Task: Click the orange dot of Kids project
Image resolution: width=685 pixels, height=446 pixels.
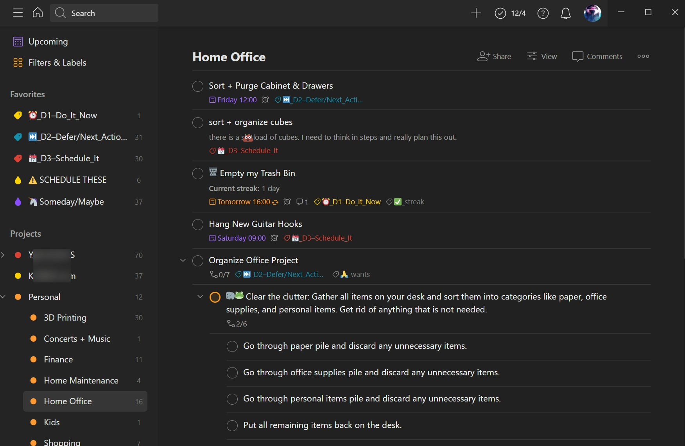Action: tap(34, 422)
